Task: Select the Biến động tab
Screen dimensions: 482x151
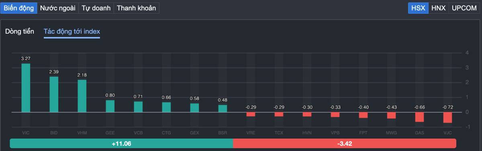Action: point(19,8)
